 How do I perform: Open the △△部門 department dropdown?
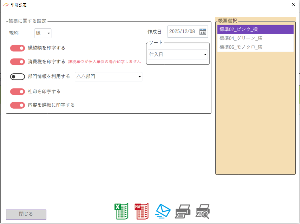108,77
